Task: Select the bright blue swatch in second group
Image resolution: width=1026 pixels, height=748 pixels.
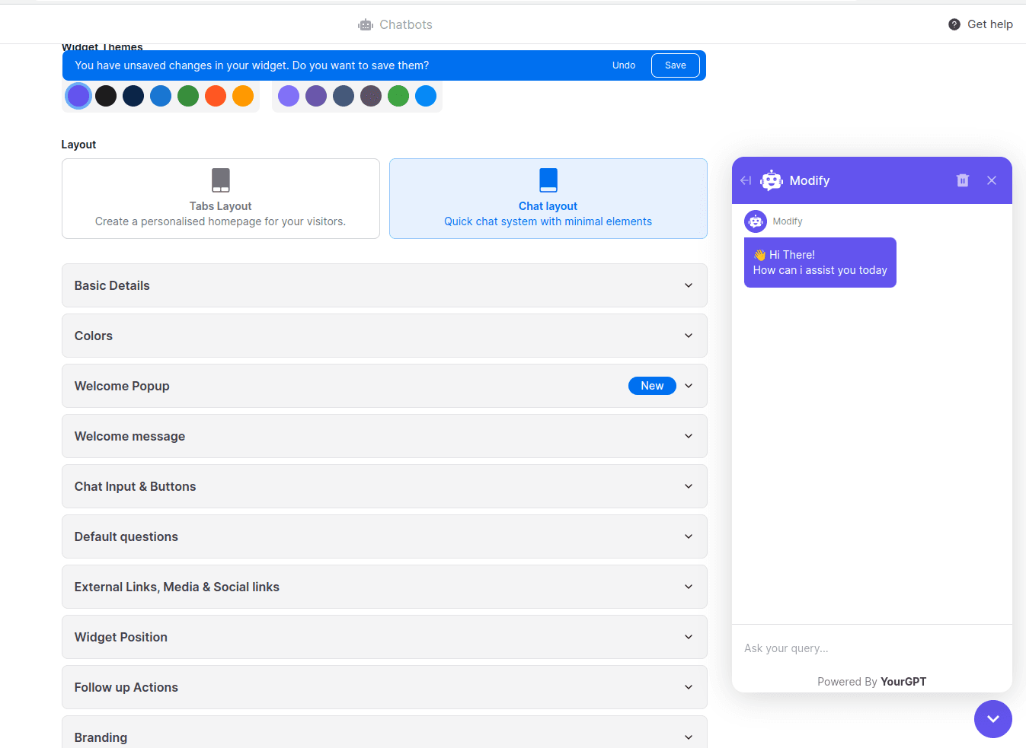Action: tap(426, 96)
